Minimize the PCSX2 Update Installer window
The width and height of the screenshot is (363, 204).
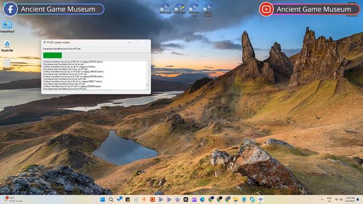coord(129,42)
